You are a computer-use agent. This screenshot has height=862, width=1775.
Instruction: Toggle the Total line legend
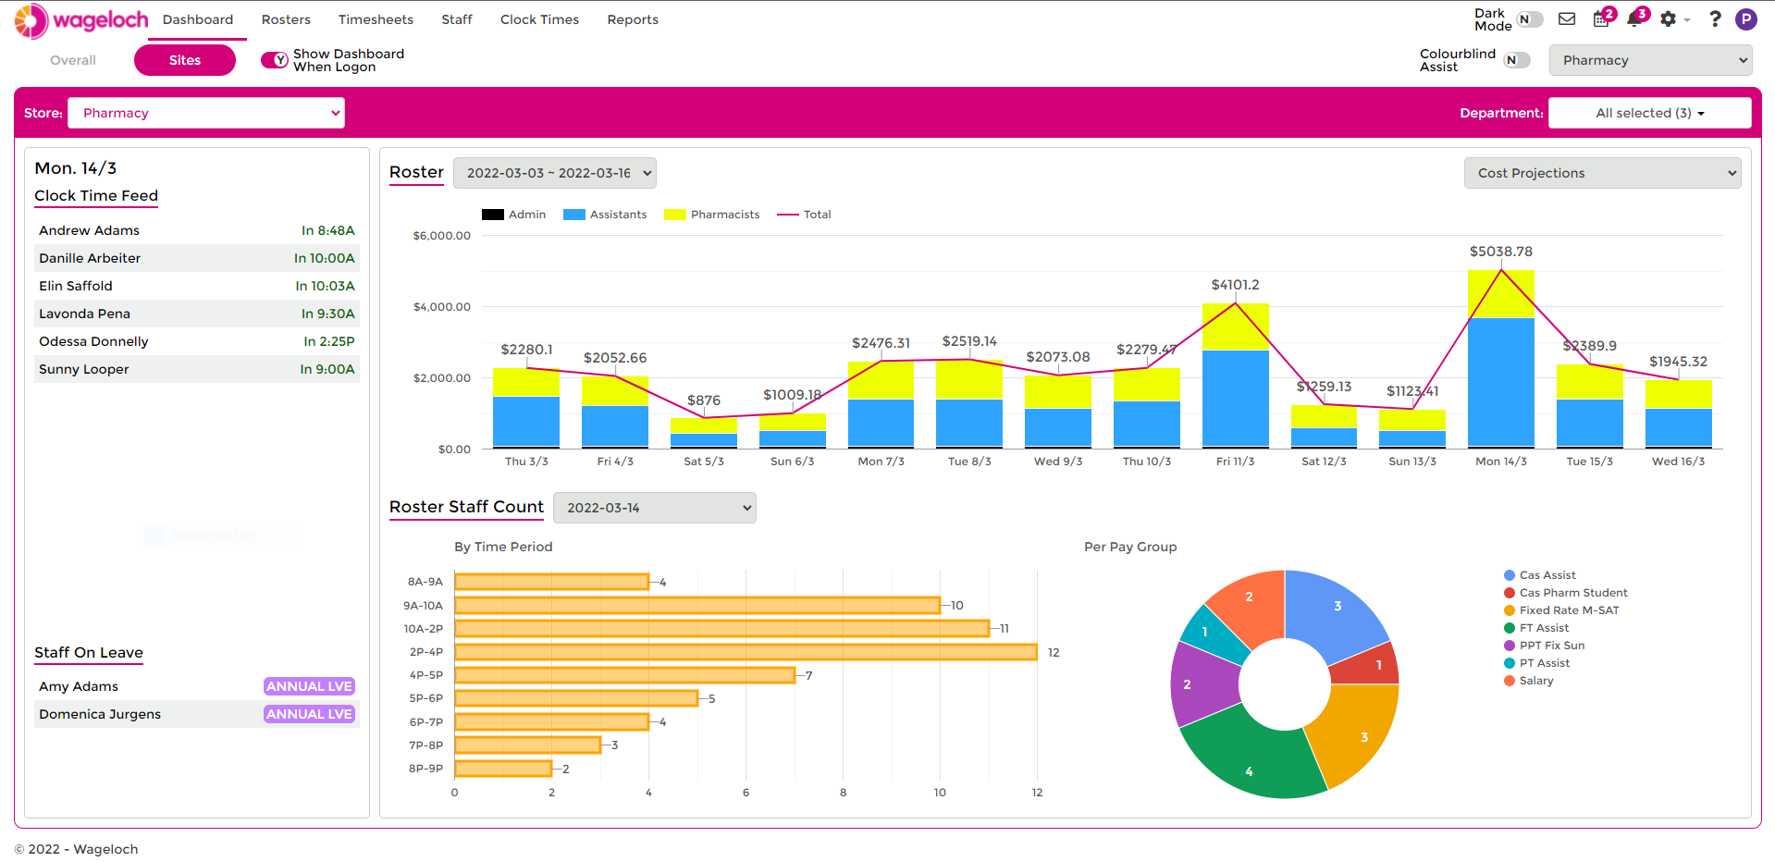pyautogui.click(x=805, y=215)
